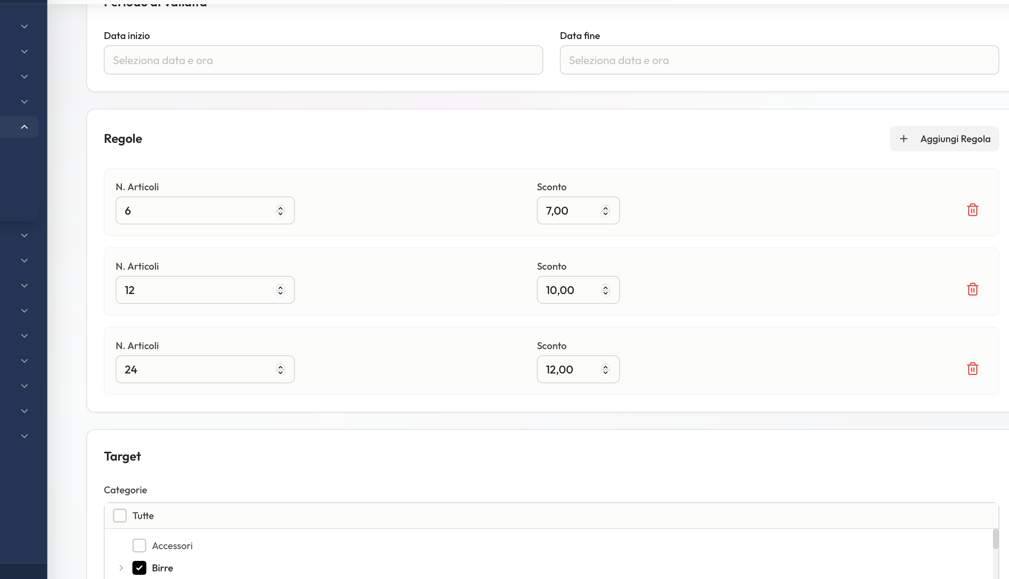Delete the rule with 24 articoli
This screenshot has height=579, width=1009.
[x=972, y=369]
